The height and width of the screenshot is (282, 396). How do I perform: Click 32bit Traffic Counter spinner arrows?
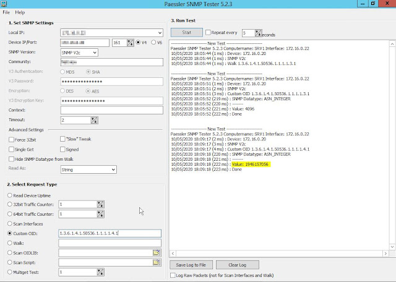point(100,205)
